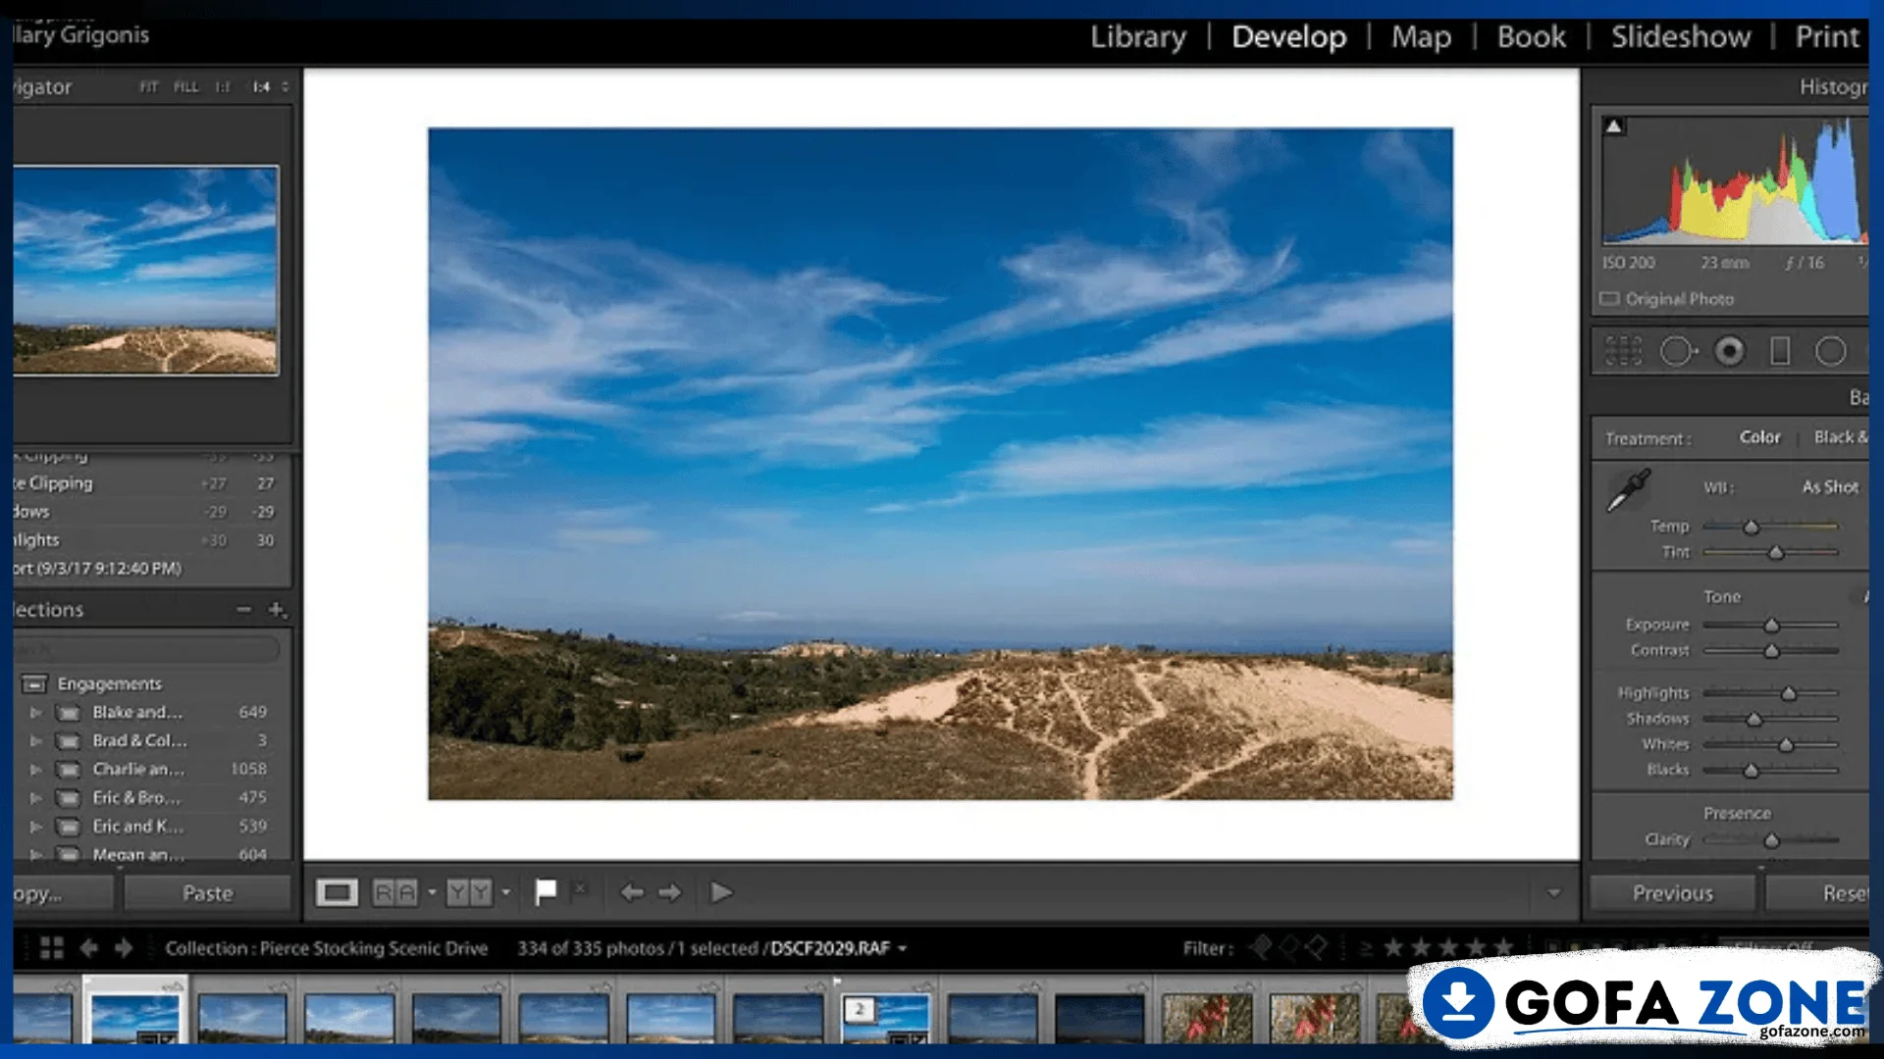Set navigator zoom to 1:1
Screen dimensions: 1884x1059
[x=223, y=86]
